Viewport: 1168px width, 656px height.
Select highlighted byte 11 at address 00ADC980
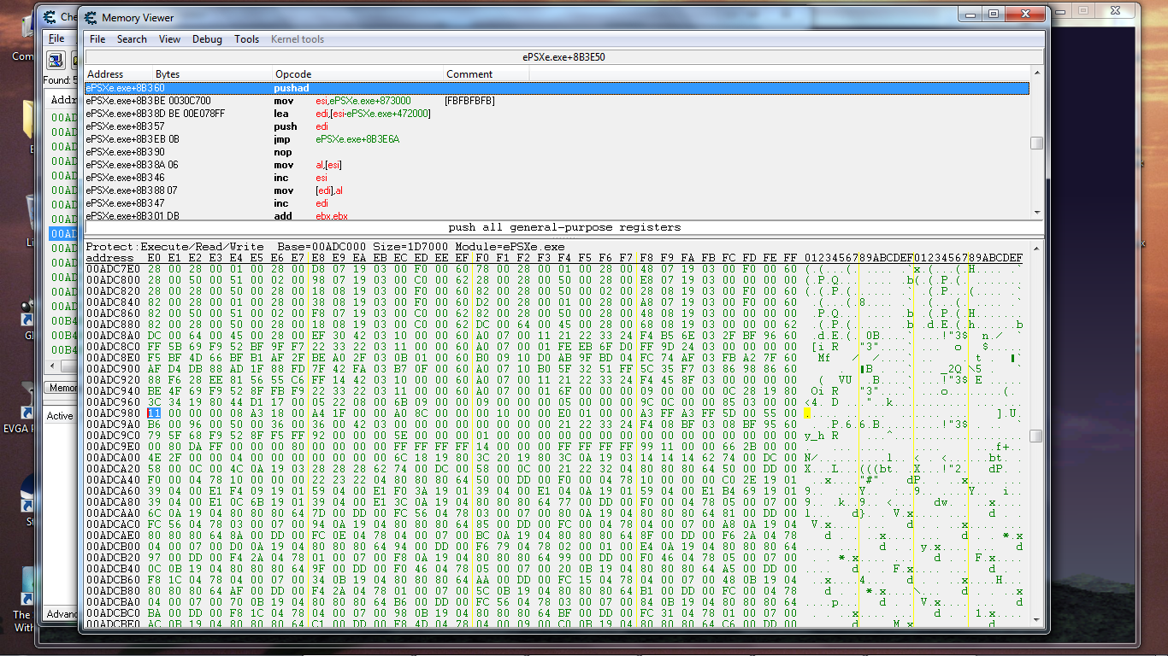(154, 413)
